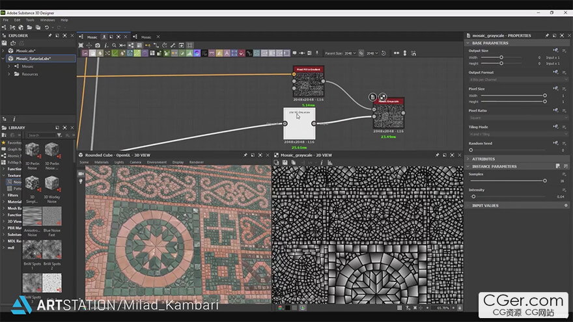Viewport: 573px width, 322px height.
Task: Click the reset size icon beside 2048 dropdown
Action: click(384, 53)
